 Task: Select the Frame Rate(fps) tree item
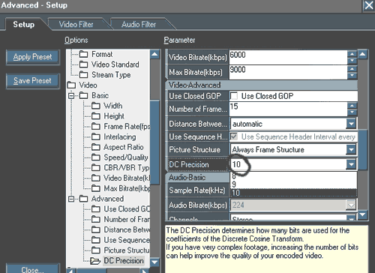[127, 127]
